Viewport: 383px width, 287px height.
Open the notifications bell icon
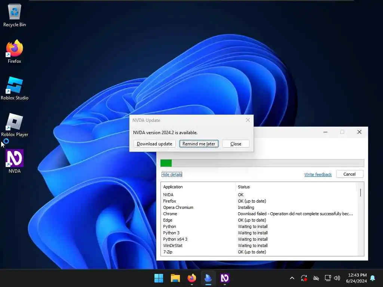click(x=373, y=278)
